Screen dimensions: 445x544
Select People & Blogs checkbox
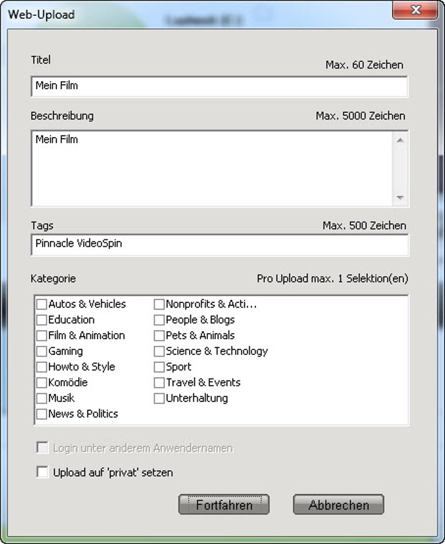pos(159,320)
